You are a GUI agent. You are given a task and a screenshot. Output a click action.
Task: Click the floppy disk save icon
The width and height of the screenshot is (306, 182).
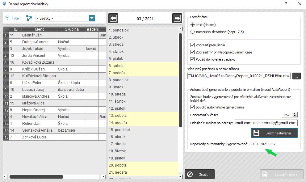(256, 133)
